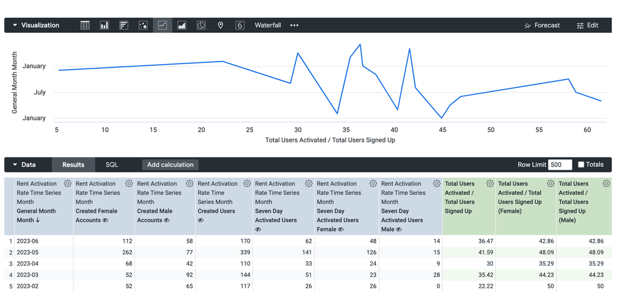Switch to the SQL tab

[x=112, y=165]
